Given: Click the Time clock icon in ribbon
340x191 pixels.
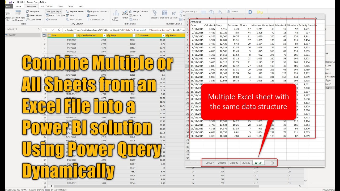Looking at the screenshot, I should 211,12.
